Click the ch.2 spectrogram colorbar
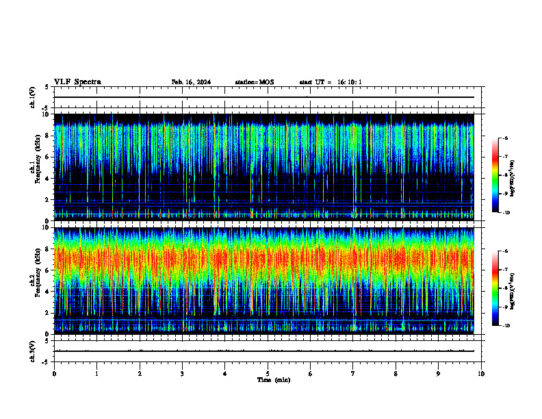 click(495, 288)
